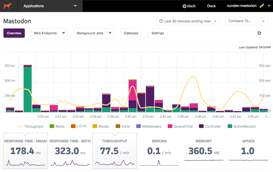Open the time range selector dropdown
The image size is (273, 172).
pos(188,21)
